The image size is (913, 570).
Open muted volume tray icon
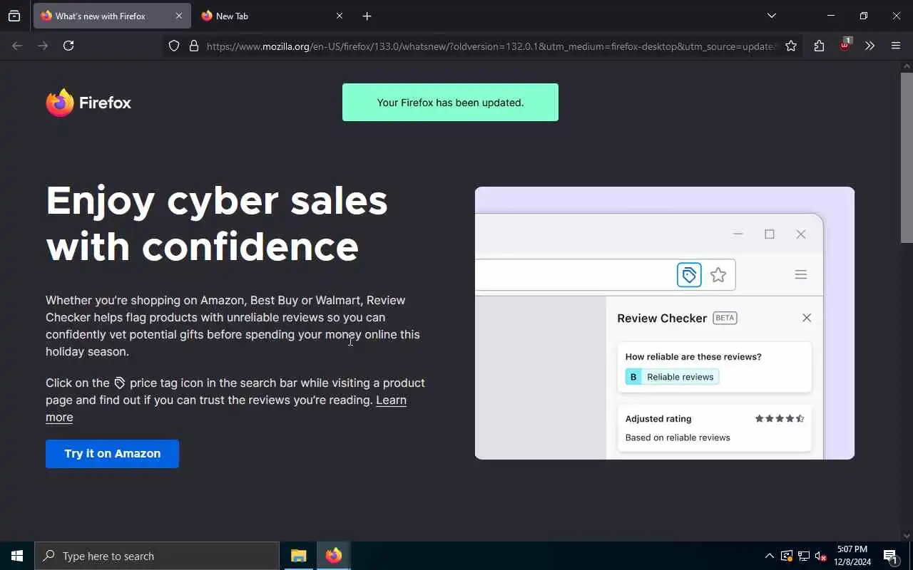point(821,556)
